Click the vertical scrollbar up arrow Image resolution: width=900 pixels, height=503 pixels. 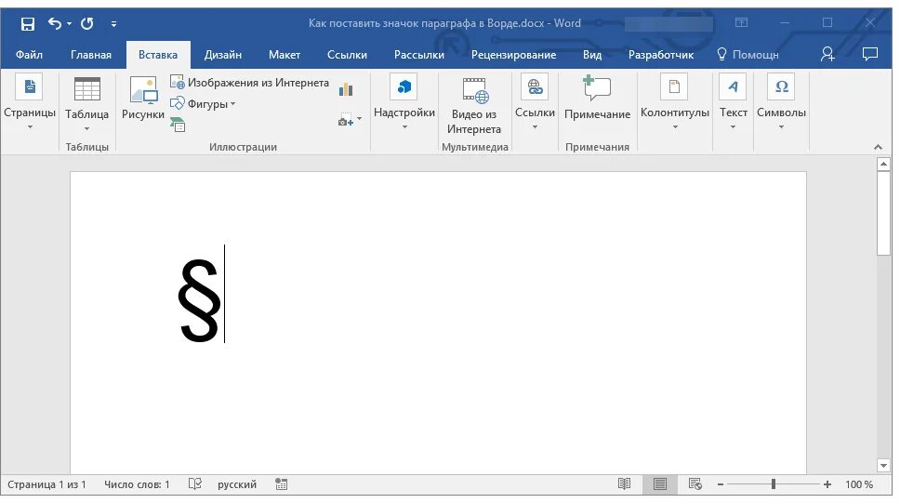pos(883,165)
